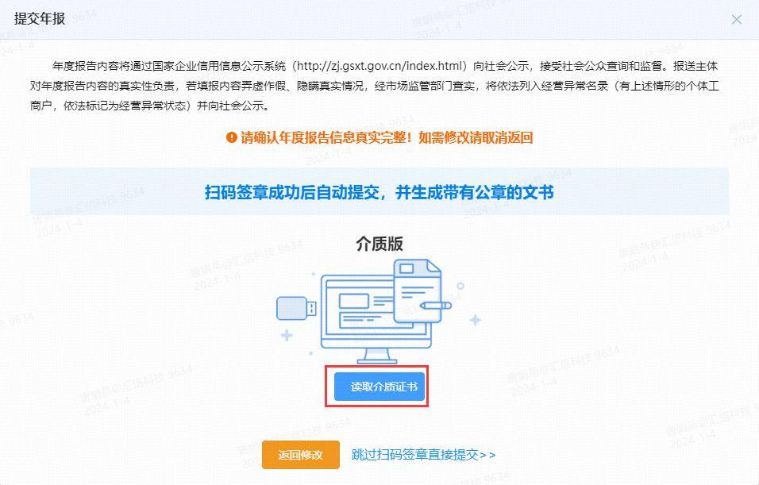Click the orange 返回修改 button
The image size is (759, 485).
click(301, 455)
